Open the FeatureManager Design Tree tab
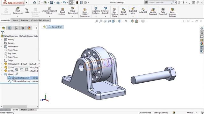The image size is (204, 114). pos(4,28)
